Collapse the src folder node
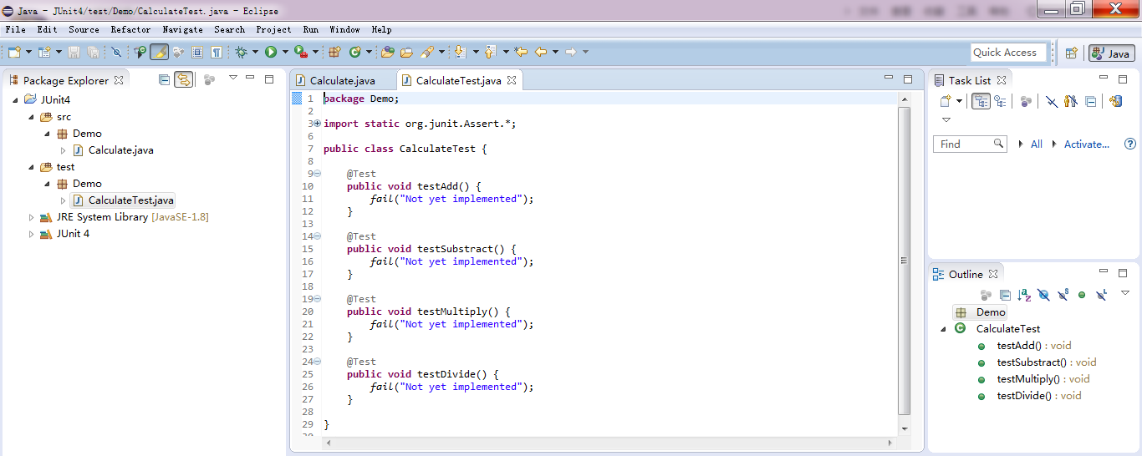1142x456 pixels. tap(31, 116)
